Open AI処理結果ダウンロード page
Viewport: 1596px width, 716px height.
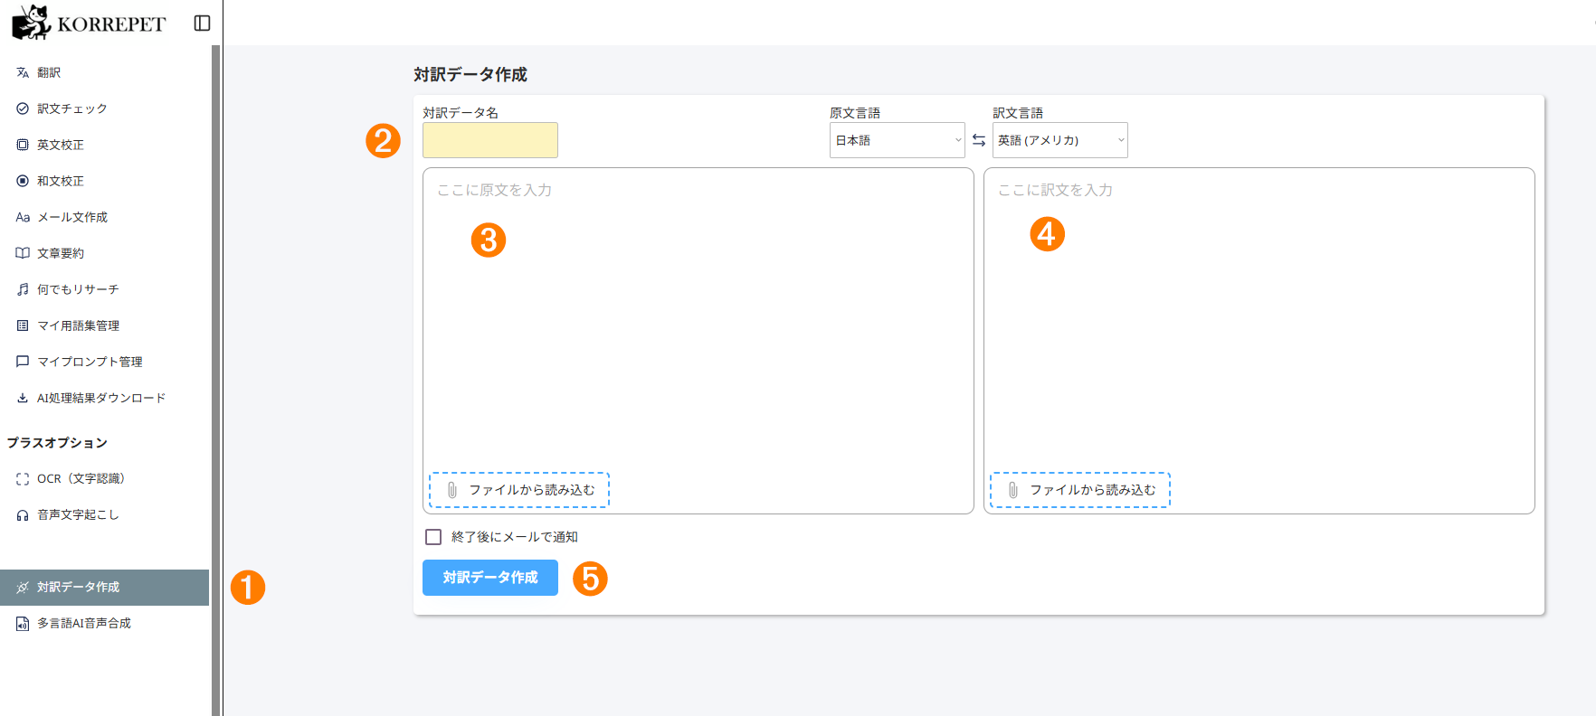pyautogui.click(x=105, y=398)
